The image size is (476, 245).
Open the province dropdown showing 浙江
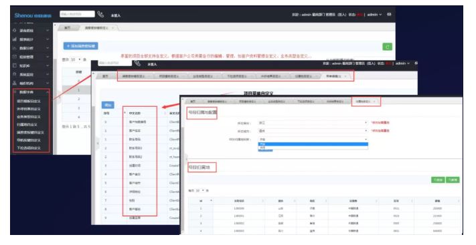click(313, 123)
